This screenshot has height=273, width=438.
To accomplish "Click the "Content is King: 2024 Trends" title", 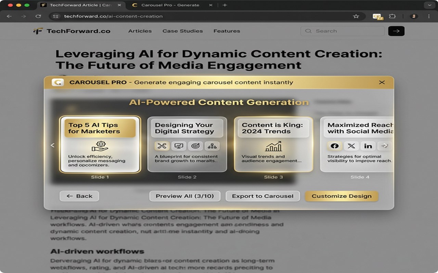I will point(272,128).
